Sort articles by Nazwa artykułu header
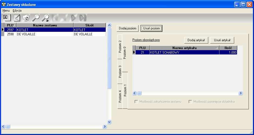The height and width of the screenshot is (135, 254). click(185, 48)
